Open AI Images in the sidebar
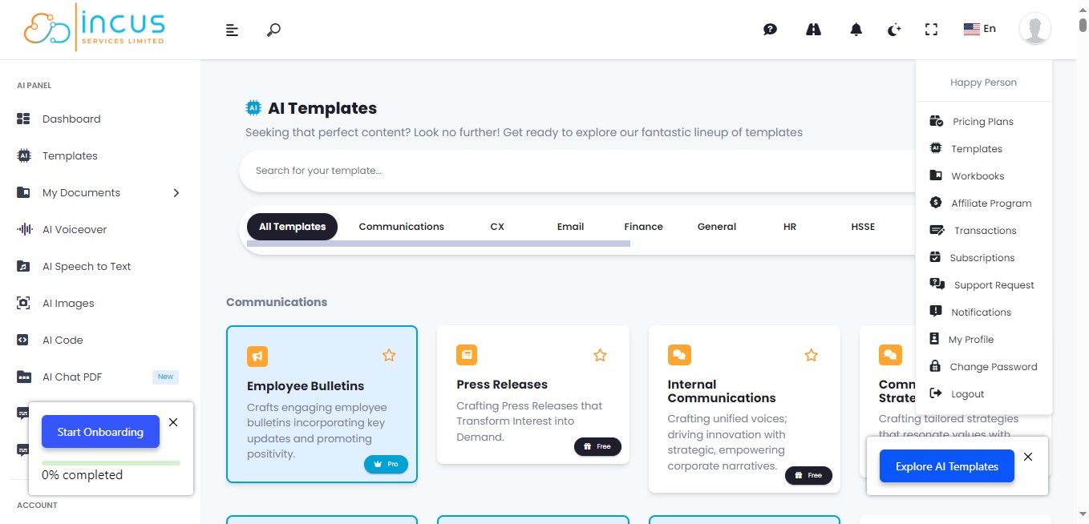The image size is (1089, 524). 67,304
